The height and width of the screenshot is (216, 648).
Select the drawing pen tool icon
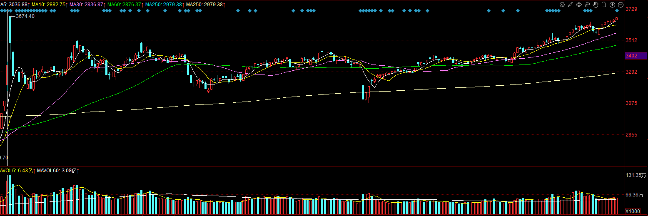tap(570, 5)
